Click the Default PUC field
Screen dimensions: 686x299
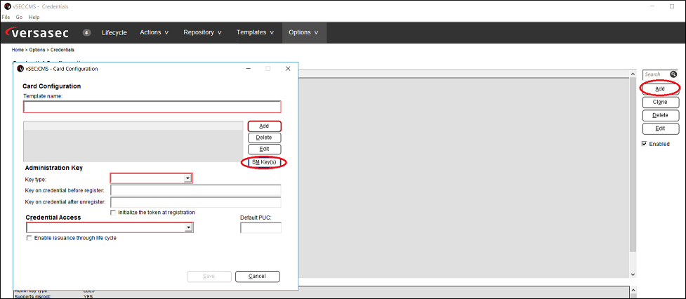(x=260, y=228)
